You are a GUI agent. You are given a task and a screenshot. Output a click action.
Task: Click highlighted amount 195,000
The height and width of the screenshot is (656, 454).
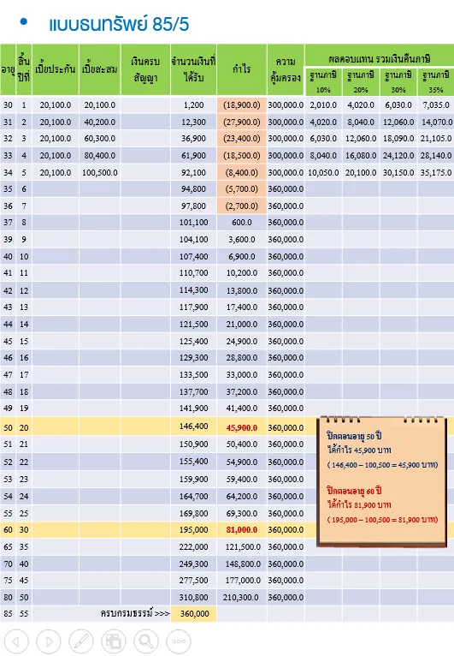(194, 529)
